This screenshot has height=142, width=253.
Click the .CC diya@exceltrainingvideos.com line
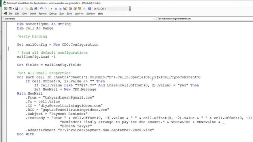pyautogui.click(x=64, y=106)
